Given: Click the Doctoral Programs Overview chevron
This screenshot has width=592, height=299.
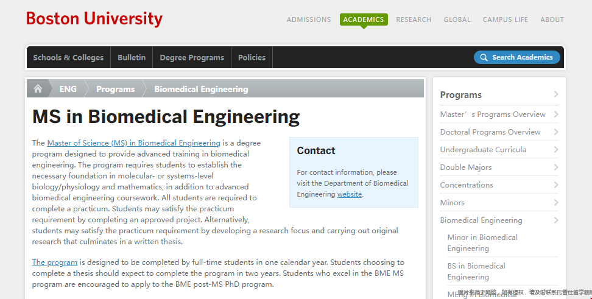Looking at the screenshot, I should pyautogui.click(x=555, y=132).
